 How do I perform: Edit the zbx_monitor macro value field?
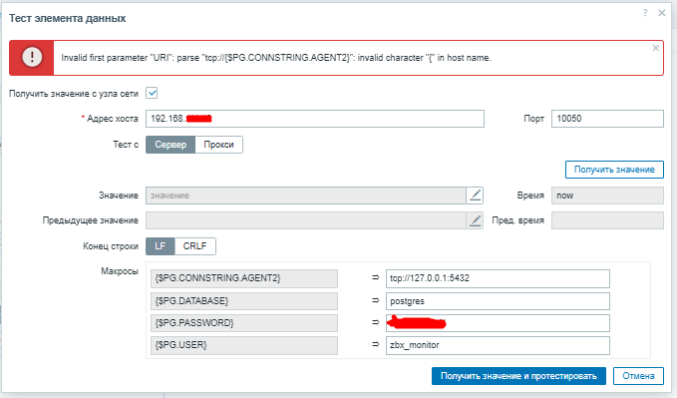[498, 346]
